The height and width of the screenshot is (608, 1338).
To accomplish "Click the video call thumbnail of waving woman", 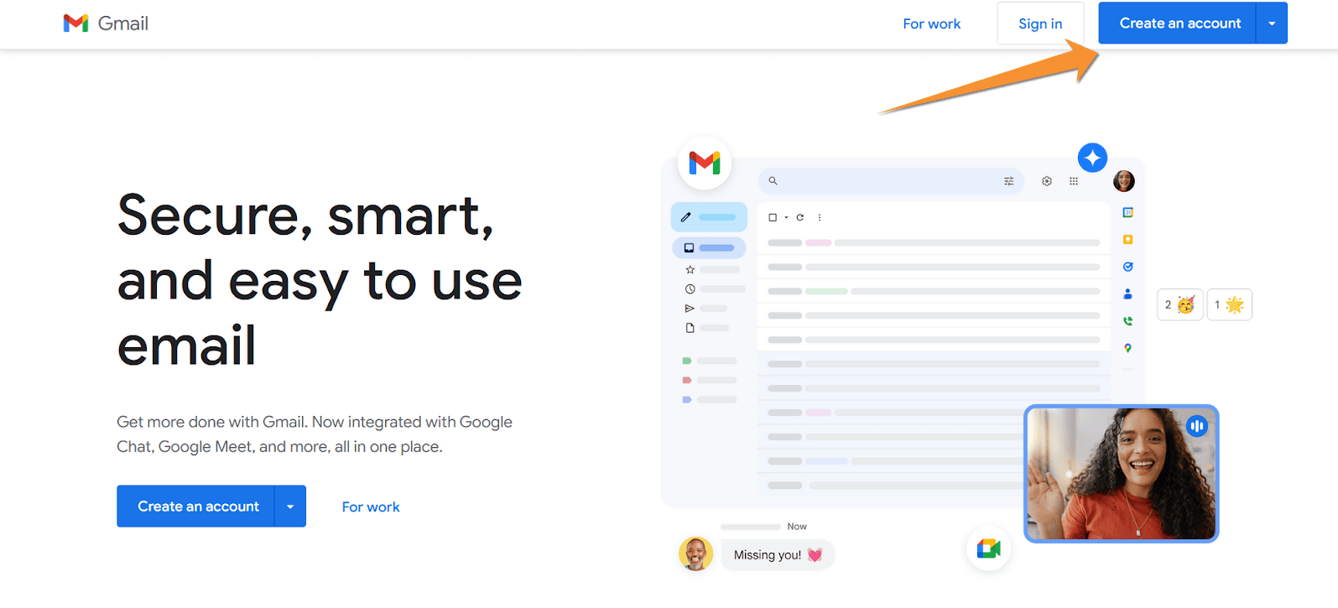I will pyautogui.click(x=1121, y=474).
